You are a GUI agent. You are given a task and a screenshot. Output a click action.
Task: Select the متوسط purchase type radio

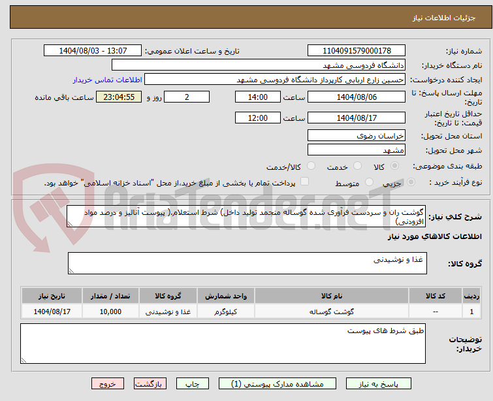369,182
